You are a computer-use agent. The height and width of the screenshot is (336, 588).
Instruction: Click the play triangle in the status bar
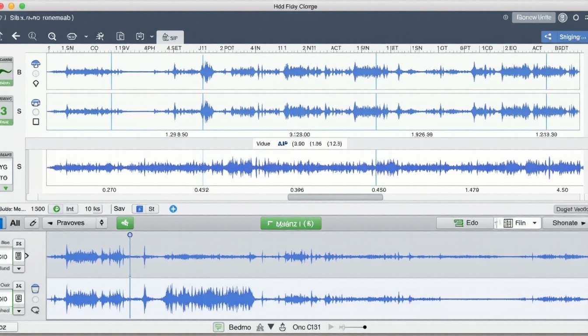click(x=331, y=327)
